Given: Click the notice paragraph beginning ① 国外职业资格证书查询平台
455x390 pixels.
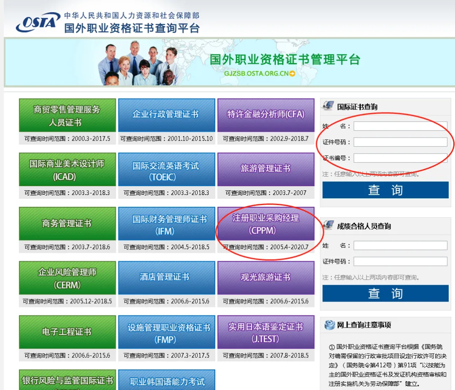Looking at the screenshot, I should [x=388, y=365].
